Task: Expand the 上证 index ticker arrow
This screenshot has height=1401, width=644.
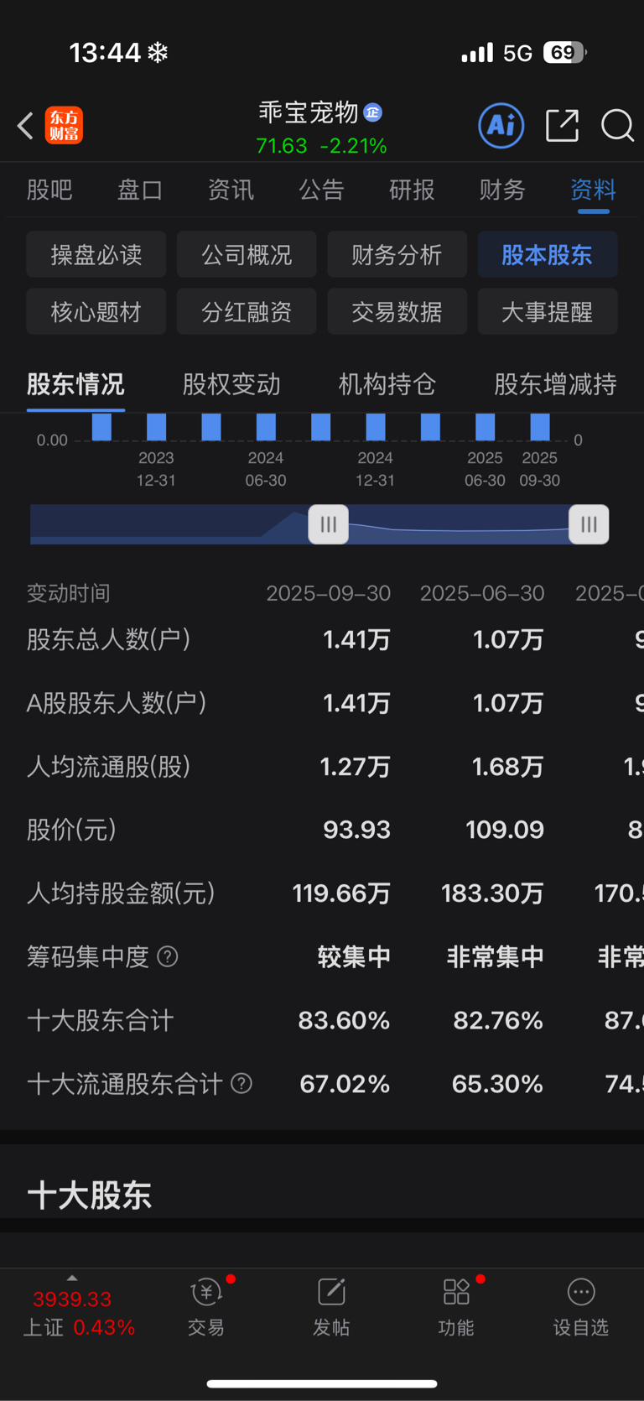Action: (72, 1278)
